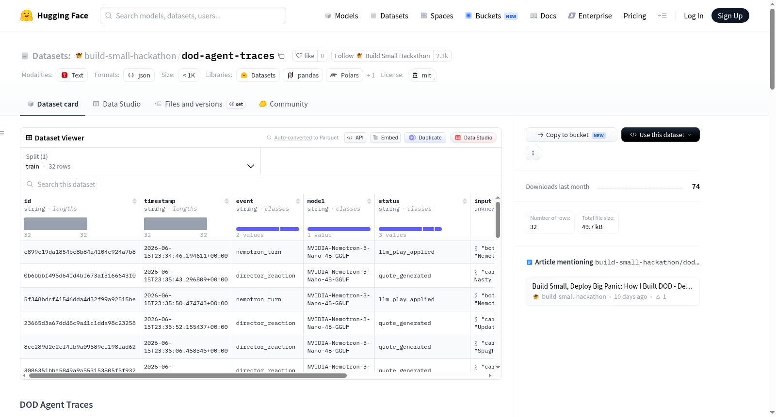Select cell 0b6bbbf495d64fd4bf673af3166643f0
776x417 pixels.
(x=80, y=276)
